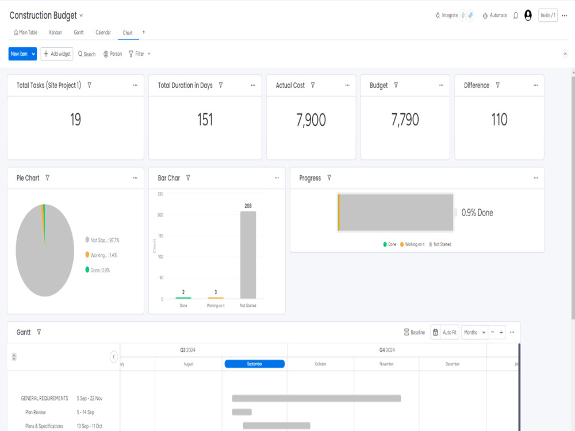Select the Chart tab
Viewport: 575px width, 431px height.
[x=128, y=33]
